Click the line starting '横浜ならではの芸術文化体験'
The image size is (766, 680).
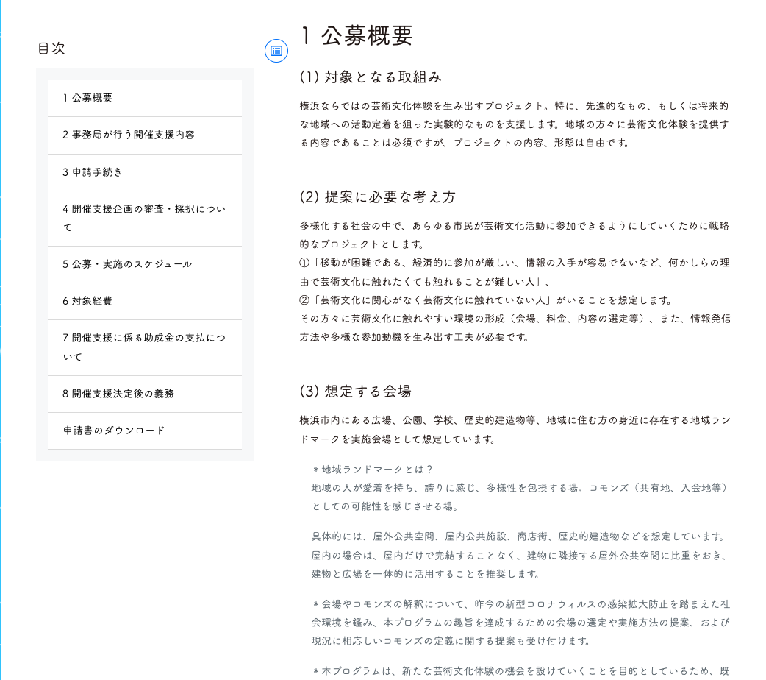tap(515, 106)
